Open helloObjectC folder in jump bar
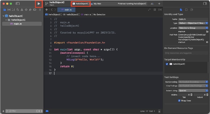Viewport: 210px width, 114px height. [x=71, y=14]
